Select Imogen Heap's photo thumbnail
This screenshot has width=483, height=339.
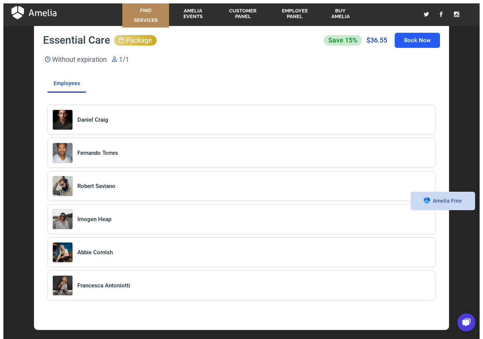tap(63, 219)
